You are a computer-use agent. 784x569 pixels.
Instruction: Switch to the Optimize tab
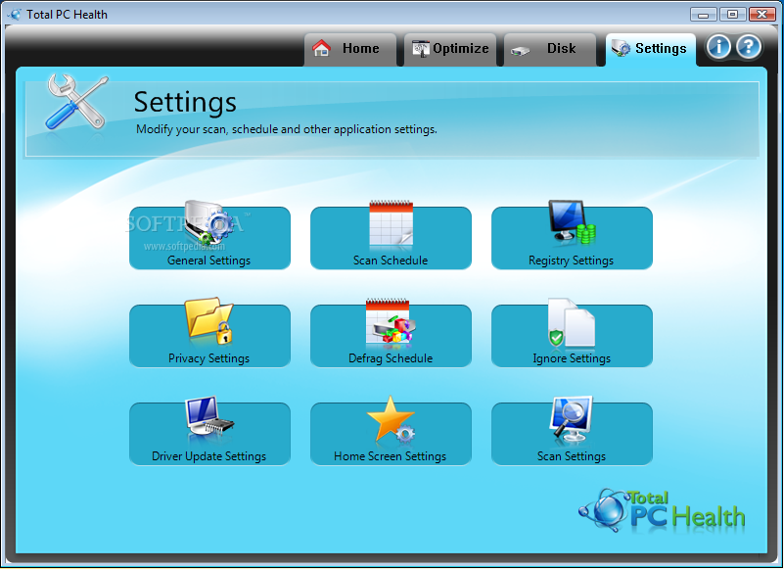[450, 50]
